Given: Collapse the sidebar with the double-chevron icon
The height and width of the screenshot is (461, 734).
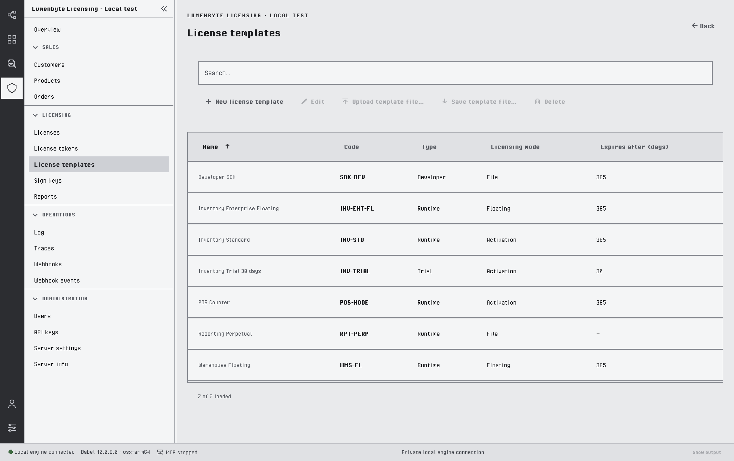Looking at the screenshot, I should pos(164,9).
